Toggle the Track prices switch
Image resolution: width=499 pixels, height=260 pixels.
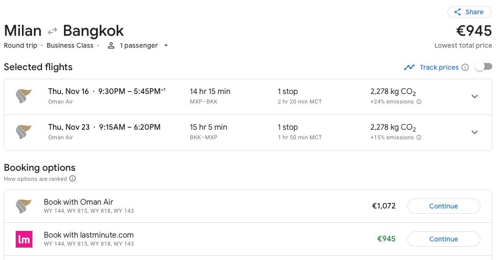(x=484, y=67)
